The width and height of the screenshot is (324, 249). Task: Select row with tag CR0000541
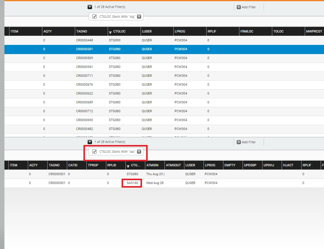164,67
